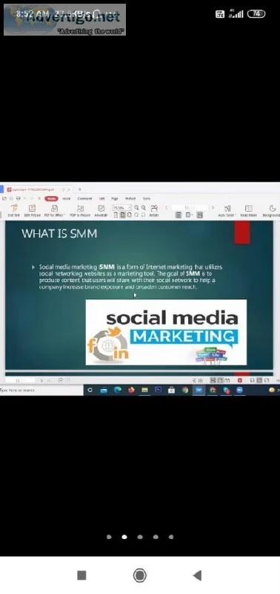The image size is (280, 594).
Task: Open Firefox from the taskbar
Action: pos(131,391)
